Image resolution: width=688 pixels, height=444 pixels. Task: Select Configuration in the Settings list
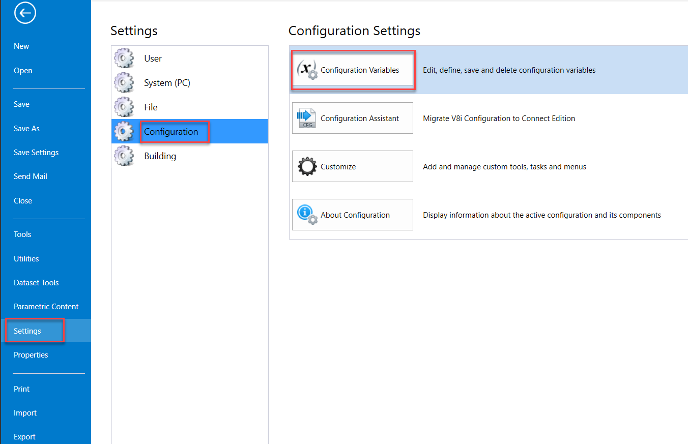pos(171,132)
